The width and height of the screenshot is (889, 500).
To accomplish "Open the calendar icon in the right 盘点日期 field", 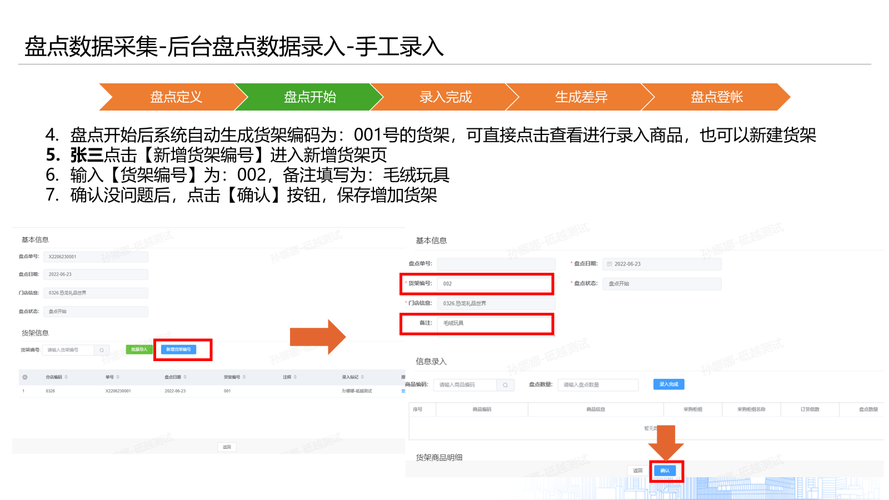I will click(610, 264).
